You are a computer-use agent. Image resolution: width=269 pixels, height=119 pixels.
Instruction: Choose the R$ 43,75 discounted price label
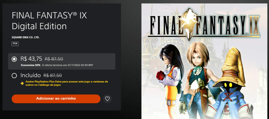click(31, 59)
